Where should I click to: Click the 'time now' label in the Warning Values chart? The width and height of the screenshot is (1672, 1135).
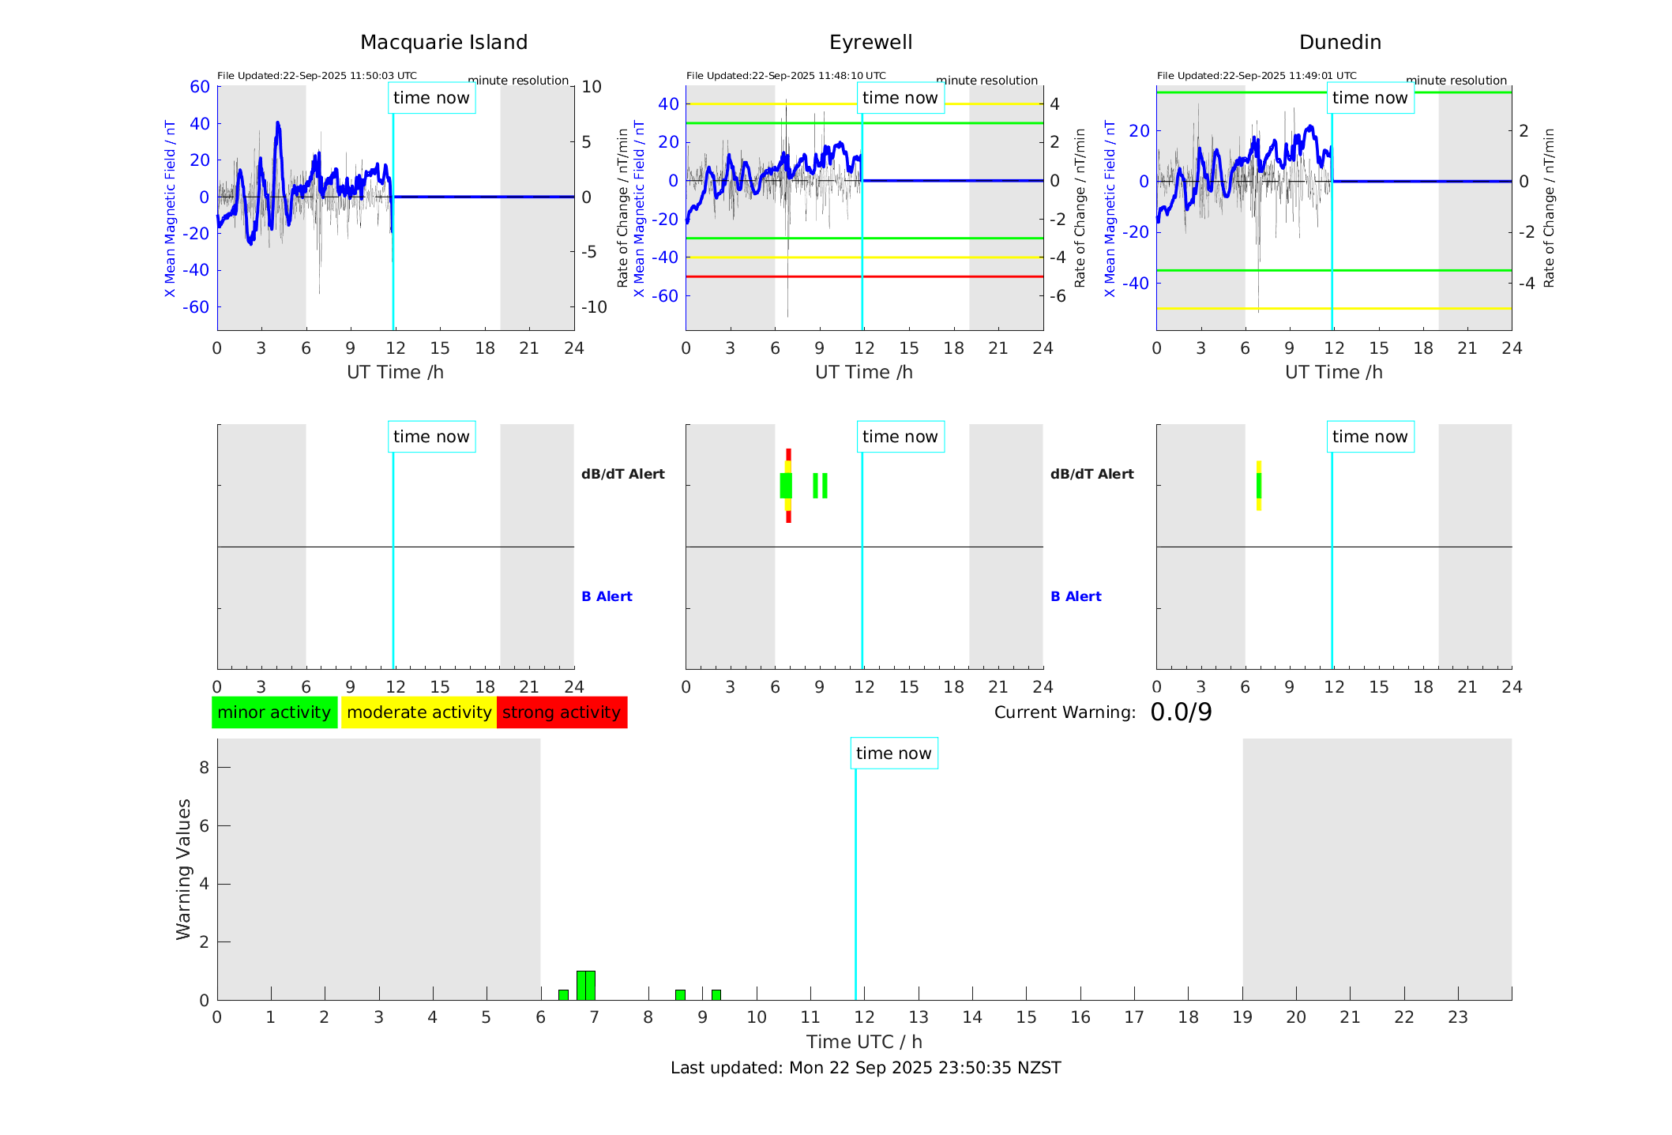[x=893, y=754]
